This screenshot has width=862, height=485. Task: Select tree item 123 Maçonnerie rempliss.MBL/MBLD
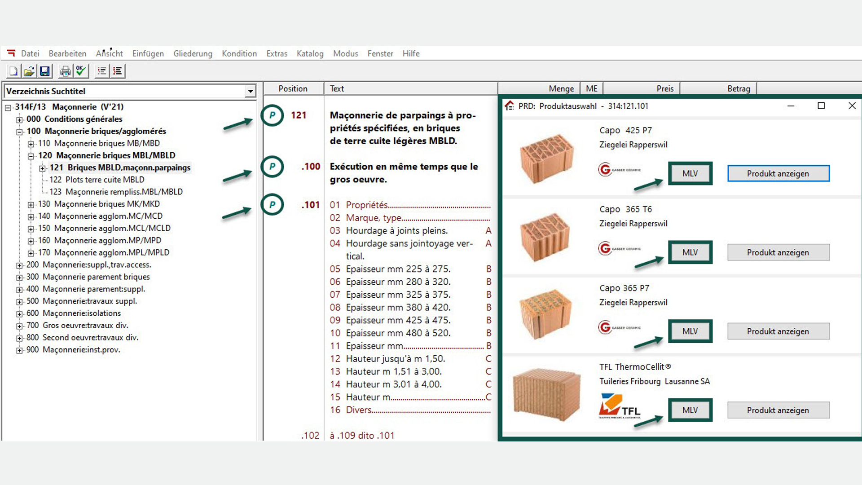[116, 192]
